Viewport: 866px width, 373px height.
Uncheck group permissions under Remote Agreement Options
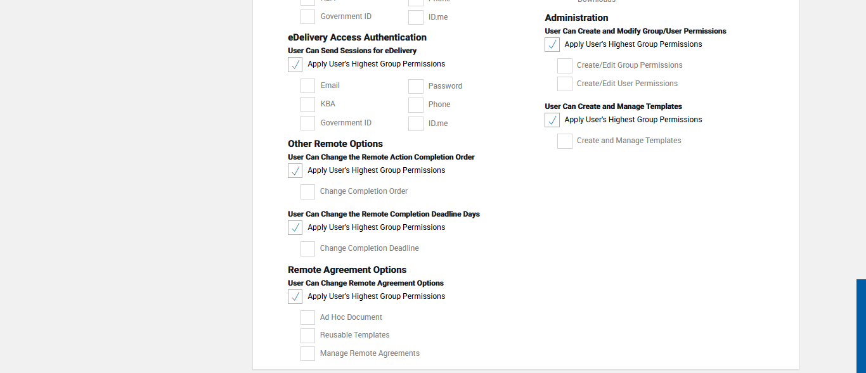point(295,297)
